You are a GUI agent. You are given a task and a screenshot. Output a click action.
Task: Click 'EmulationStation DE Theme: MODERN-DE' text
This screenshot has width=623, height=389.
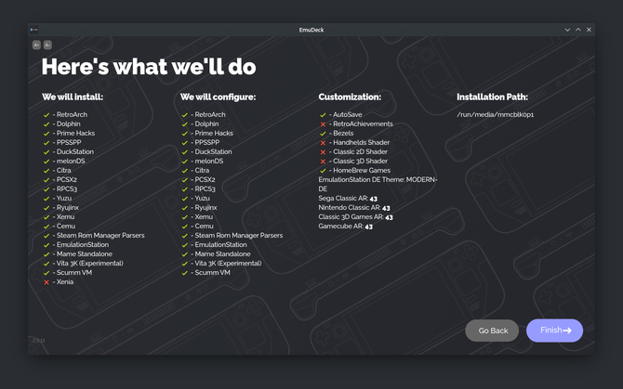[378, 185]
